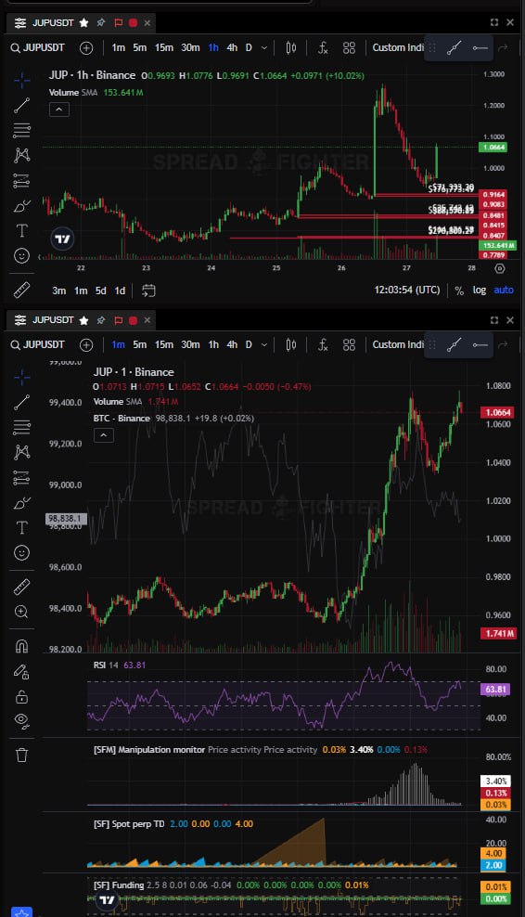Viewport: 525px width, 917px height.
Task: Toggle auto scale in upper chart
Action: click(x=504, y=291)
